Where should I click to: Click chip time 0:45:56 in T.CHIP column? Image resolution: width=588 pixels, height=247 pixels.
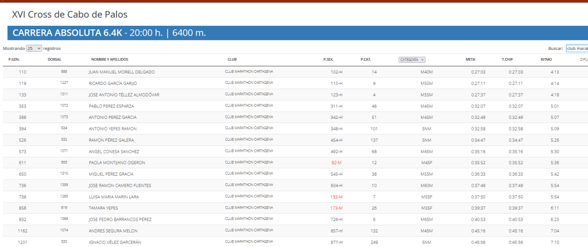click(516, 242)
